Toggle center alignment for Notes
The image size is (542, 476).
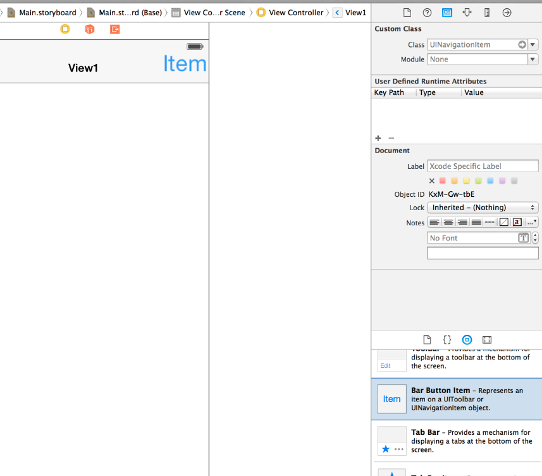[x=448, y=222]
